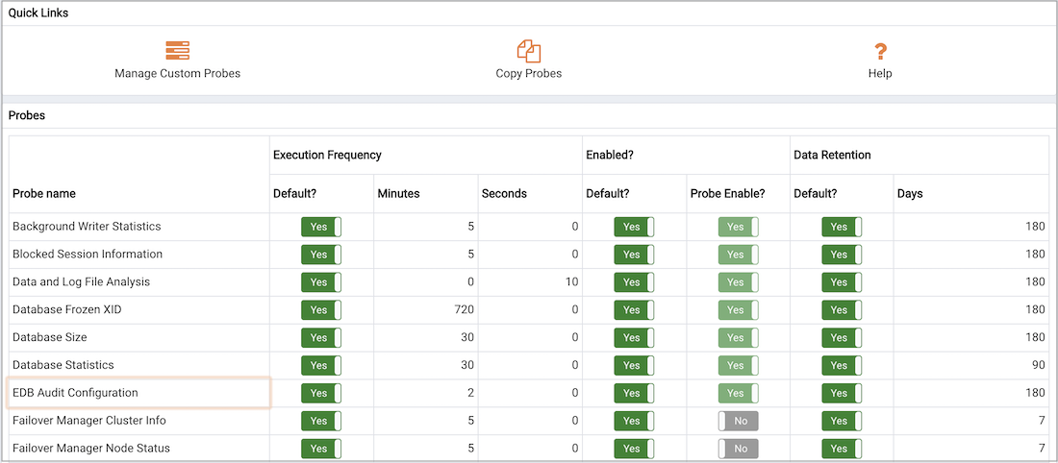Image resolution: width=1058 pixels, height=463 pixels.
Task: Toggle Enabled Default for Data and Log File Analysis
Action: click(634, 281)
